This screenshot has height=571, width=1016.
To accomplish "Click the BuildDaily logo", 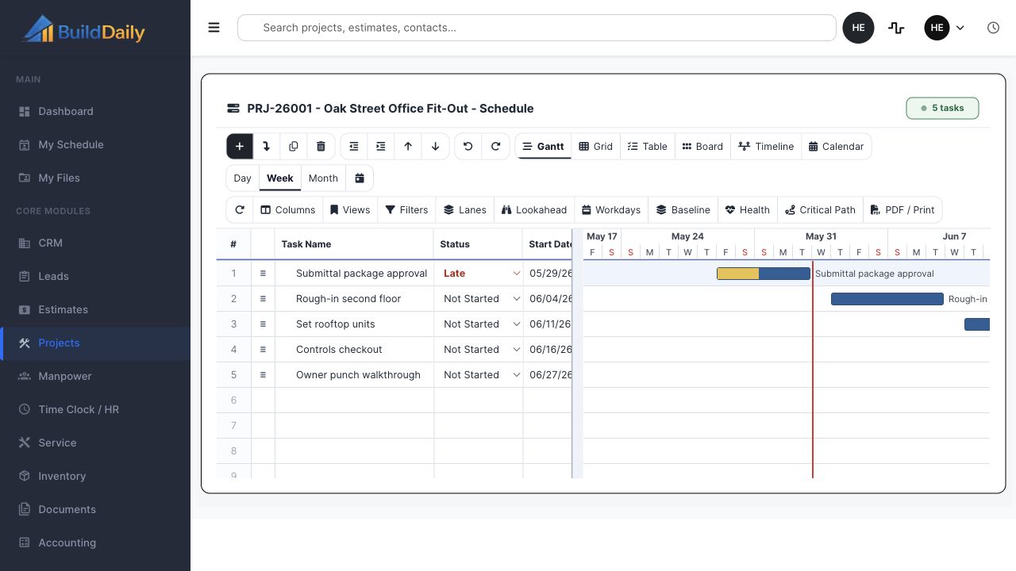I will click(x=84, y=29).
